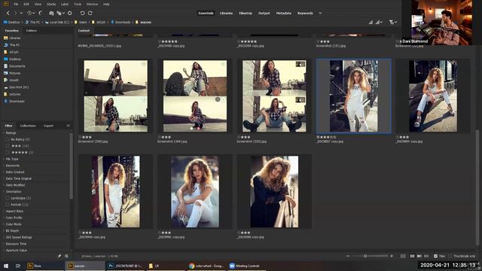Go forward with the forward arrow
Image resolution: width=482 pixels, height=271 pixels.
pyautogui.click(x=15, y=14)
